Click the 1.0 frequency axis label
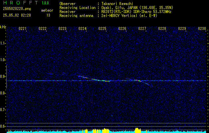Screen dimensions: 209x133 [3, 60]
